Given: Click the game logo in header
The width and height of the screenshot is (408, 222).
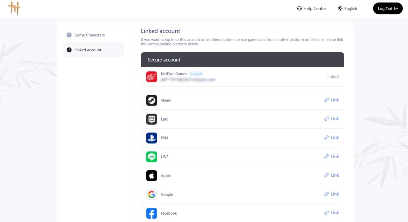Looking at the screenshot, I should tap(15, 8).
